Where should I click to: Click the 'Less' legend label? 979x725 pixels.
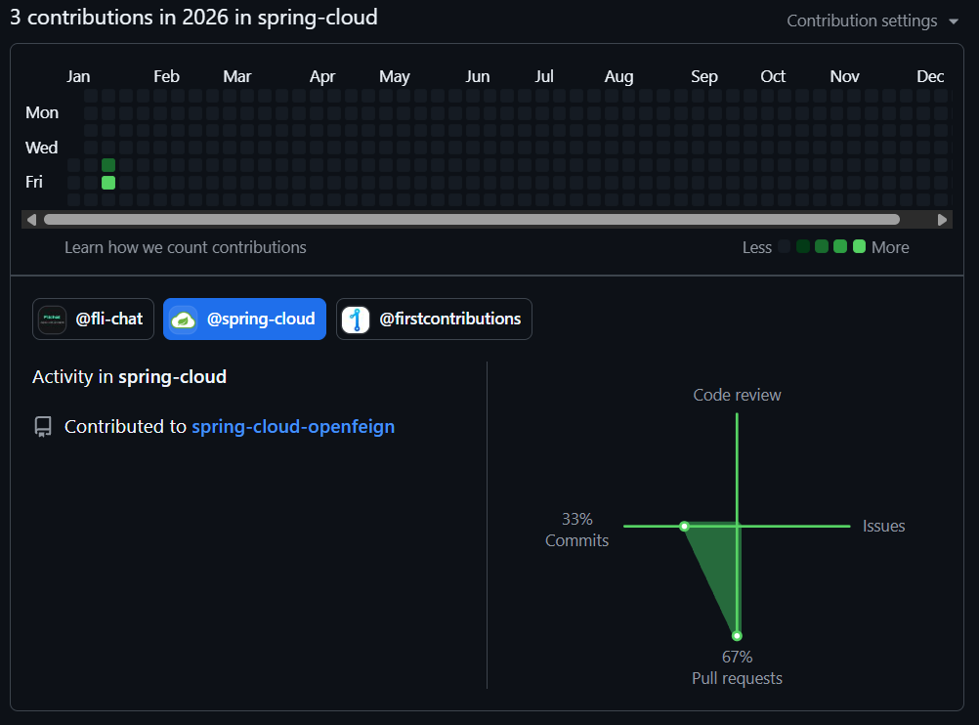(757, 247)
